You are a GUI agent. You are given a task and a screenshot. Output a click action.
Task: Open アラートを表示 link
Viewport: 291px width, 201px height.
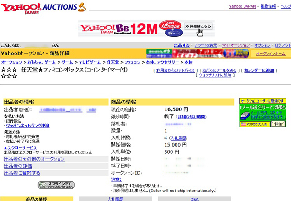pyautogui.click(x=206, y=45)
